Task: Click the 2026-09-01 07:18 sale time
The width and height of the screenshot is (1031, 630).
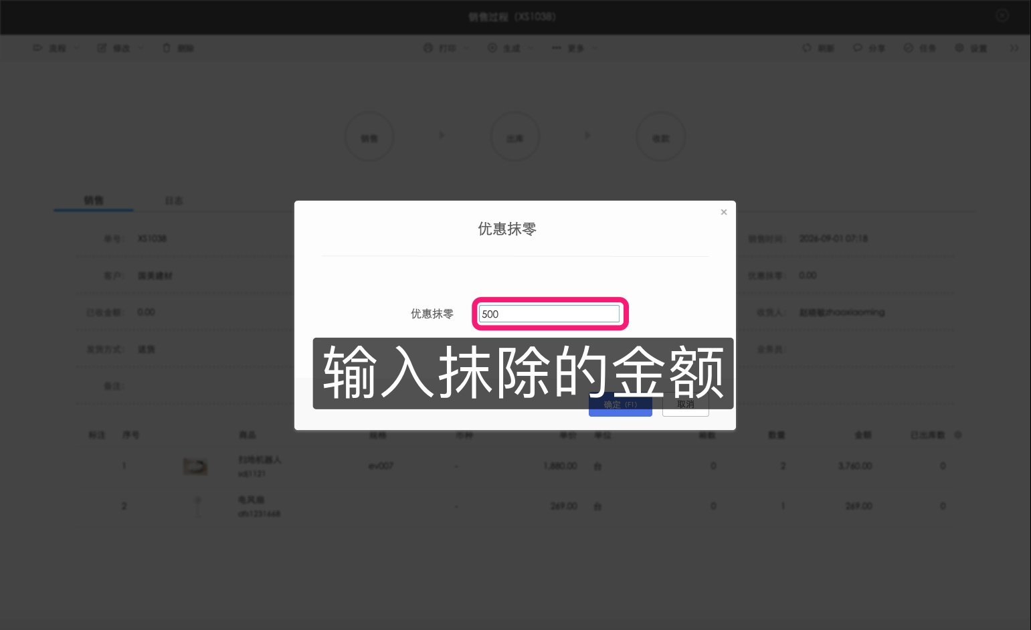Action: (x=834, y=238)
